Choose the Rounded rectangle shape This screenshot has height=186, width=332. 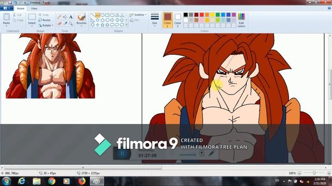click(112, 15)
